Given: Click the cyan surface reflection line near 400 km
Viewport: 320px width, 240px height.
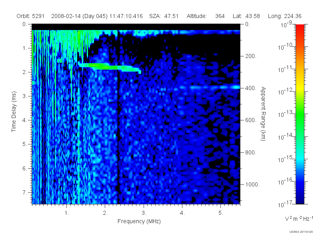Looking at the screenshot, I should tap(210, 87).
